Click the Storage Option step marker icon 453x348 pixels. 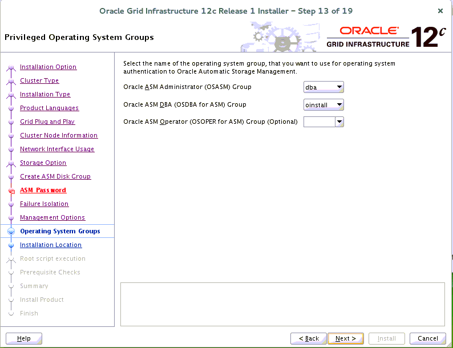(x=11, y=164)
